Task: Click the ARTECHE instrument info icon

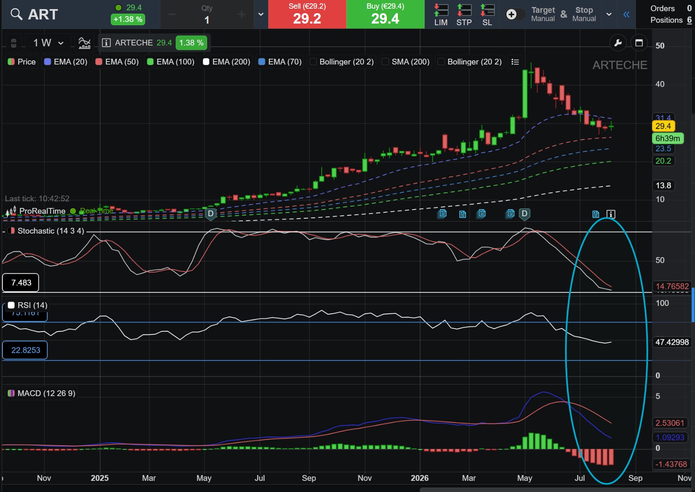Action: pyautogui.click(x=106, y=43)
